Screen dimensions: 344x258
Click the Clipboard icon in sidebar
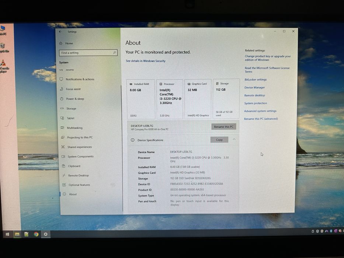pos(64,166)
